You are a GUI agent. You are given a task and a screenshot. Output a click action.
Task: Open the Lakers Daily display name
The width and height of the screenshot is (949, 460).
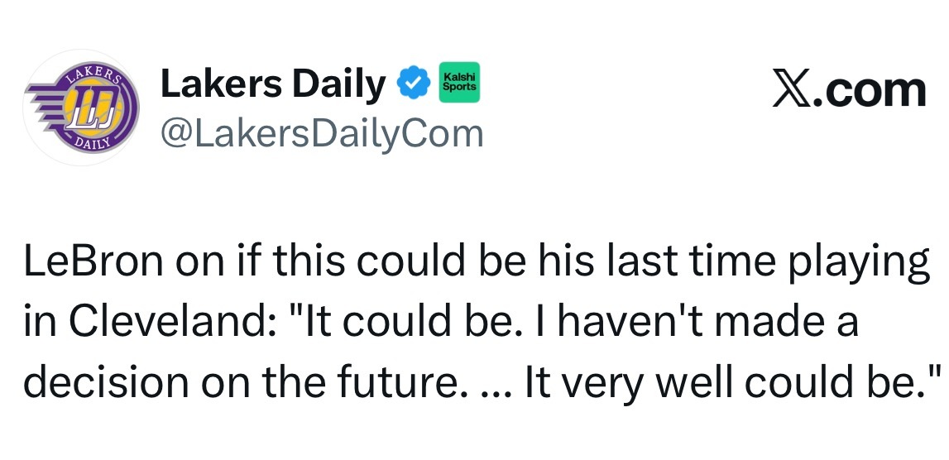coord(273,84)
